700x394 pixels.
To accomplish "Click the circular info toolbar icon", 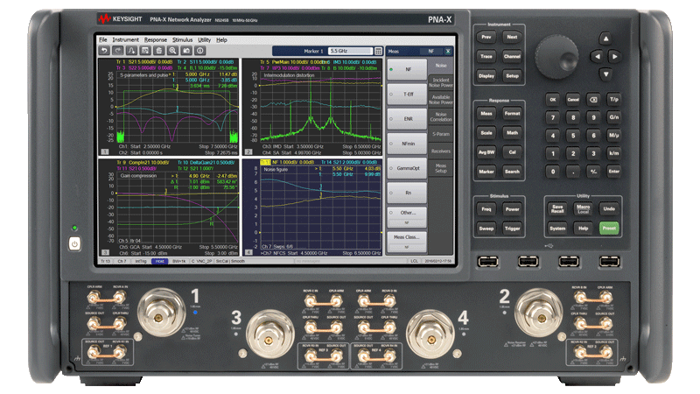I will (200, 51).
